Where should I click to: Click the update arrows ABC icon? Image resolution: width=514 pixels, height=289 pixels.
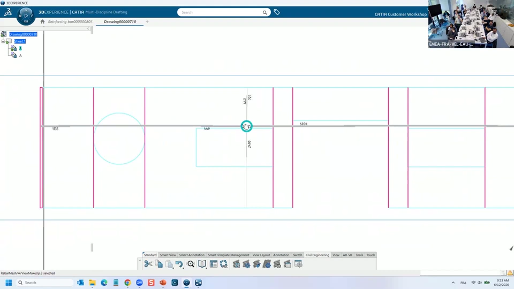(224, 264)
